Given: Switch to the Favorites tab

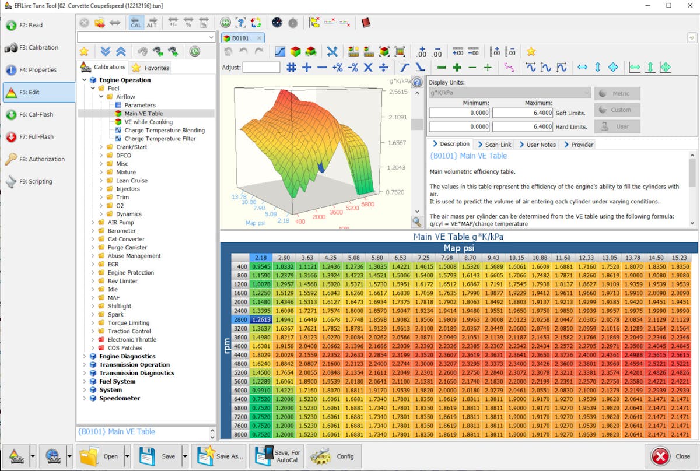Looking at the screenshot, I should [150, 68].
